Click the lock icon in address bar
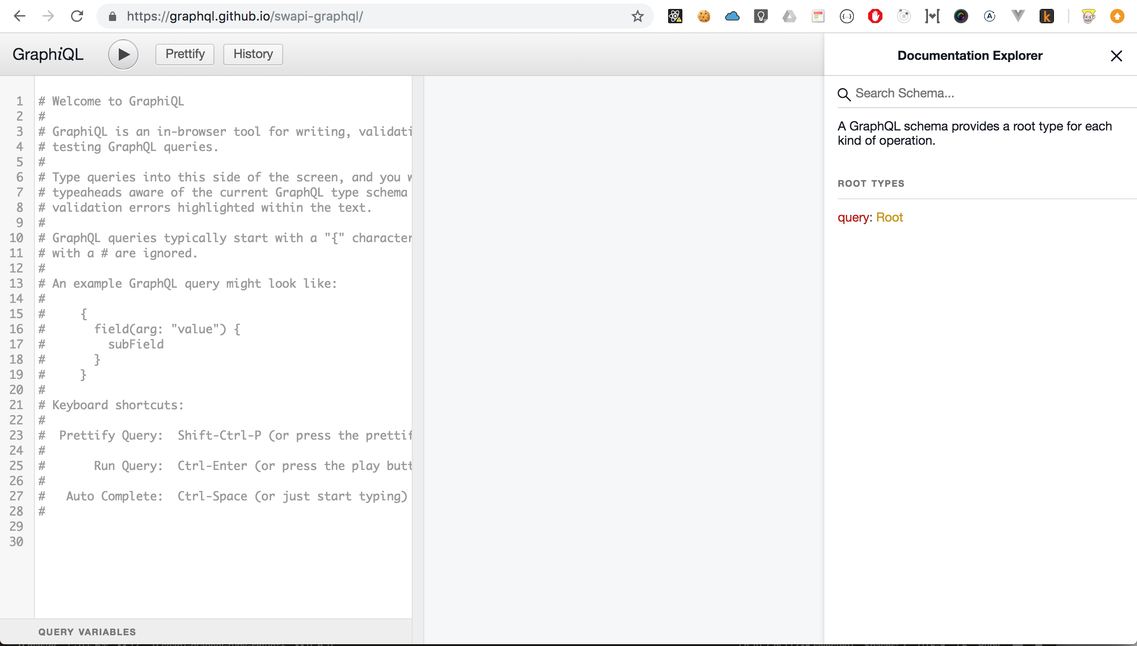 [113, 17]
